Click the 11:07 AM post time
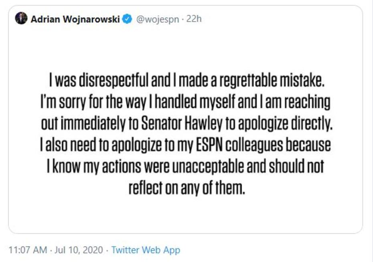Viewport: 373px width, 262px height. 27,250
